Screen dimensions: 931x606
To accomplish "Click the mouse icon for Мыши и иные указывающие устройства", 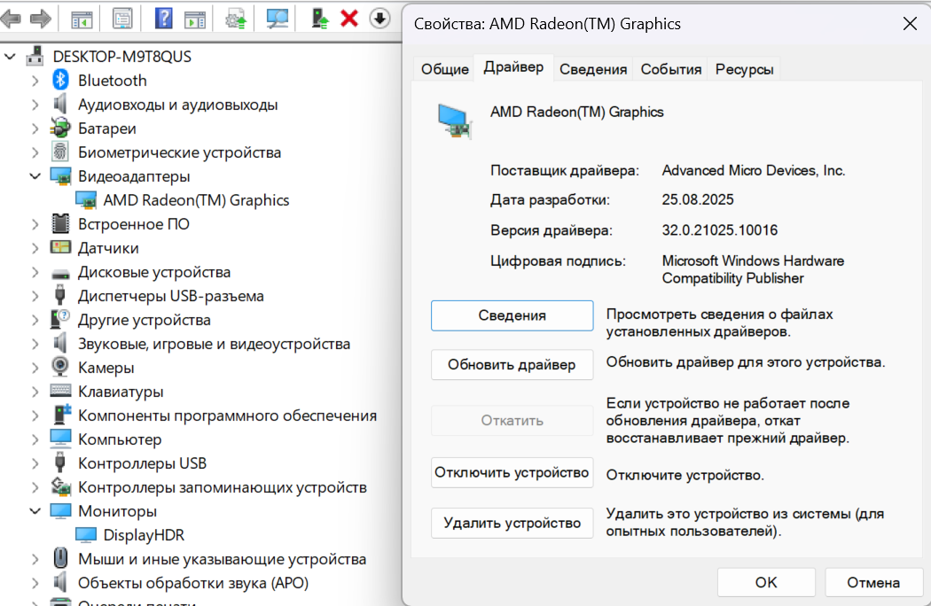I will pyautogui.click(x=60, y=558).
